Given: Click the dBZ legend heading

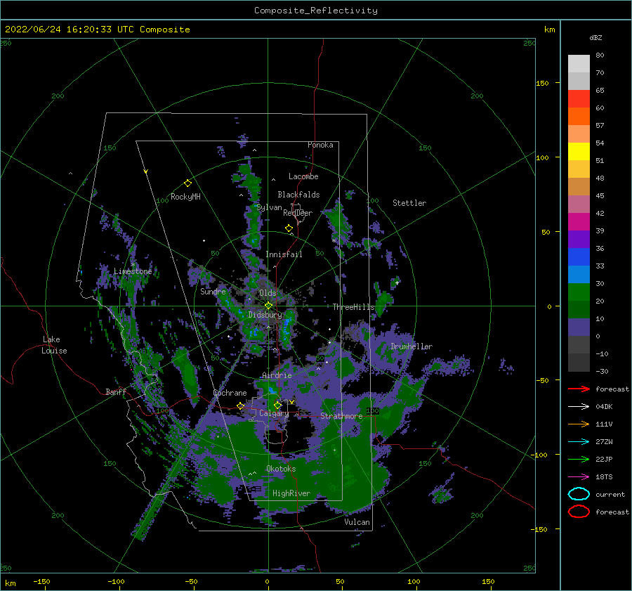Looking at the screenshot, I should (595, 38).
